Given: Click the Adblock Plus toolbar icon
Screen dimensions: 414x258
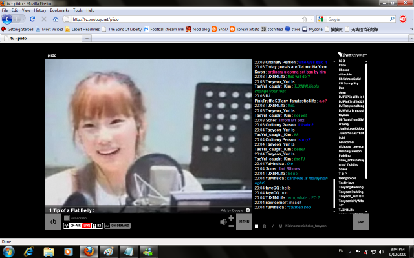Looking at the screenshot, I should point(402,19).
